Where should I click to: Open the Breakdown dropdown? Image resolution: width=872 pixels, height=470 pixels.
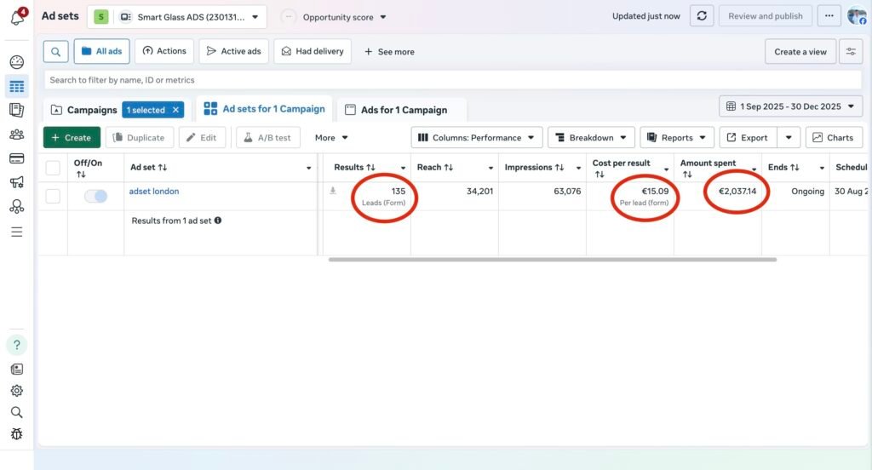tap(591, 137)
